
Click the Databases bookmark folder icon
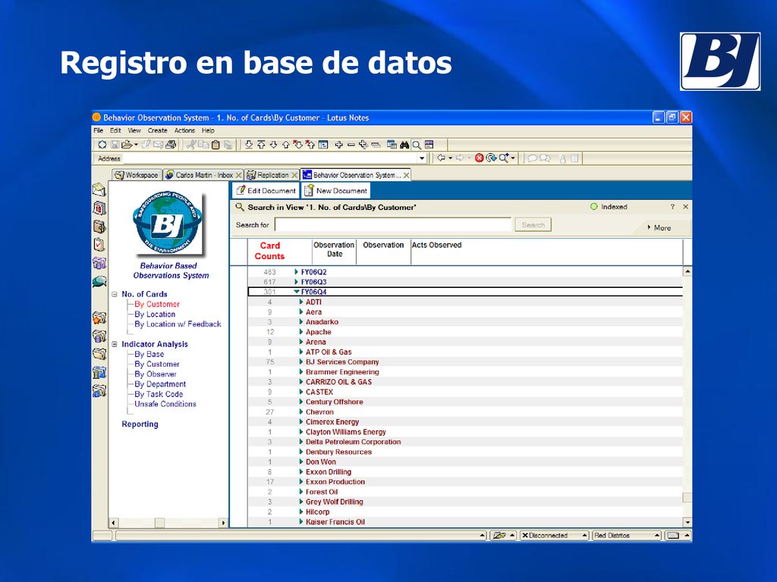pos(99,336)
